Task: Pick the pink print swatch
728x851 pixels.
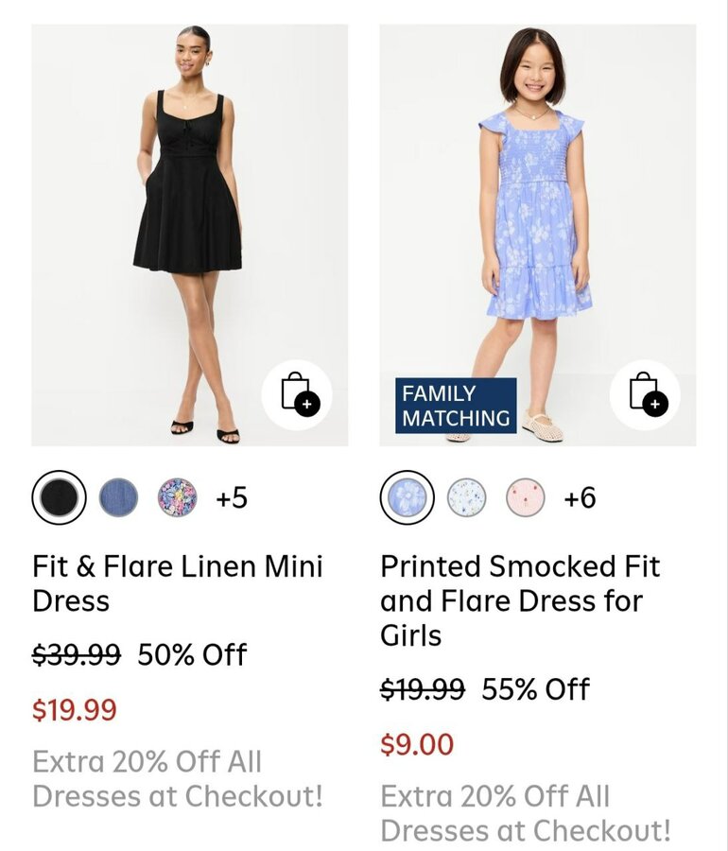Action: (525, 497)
